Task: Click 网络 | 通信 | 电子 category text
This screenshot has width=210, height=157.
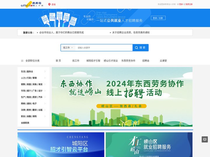Action: [x=29, y=104]
